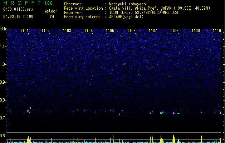The image size is (225, 143).
Task: Click the bright meteor echo below the 1108 marker
Action: pyautogui.click(x=173, y=113)
